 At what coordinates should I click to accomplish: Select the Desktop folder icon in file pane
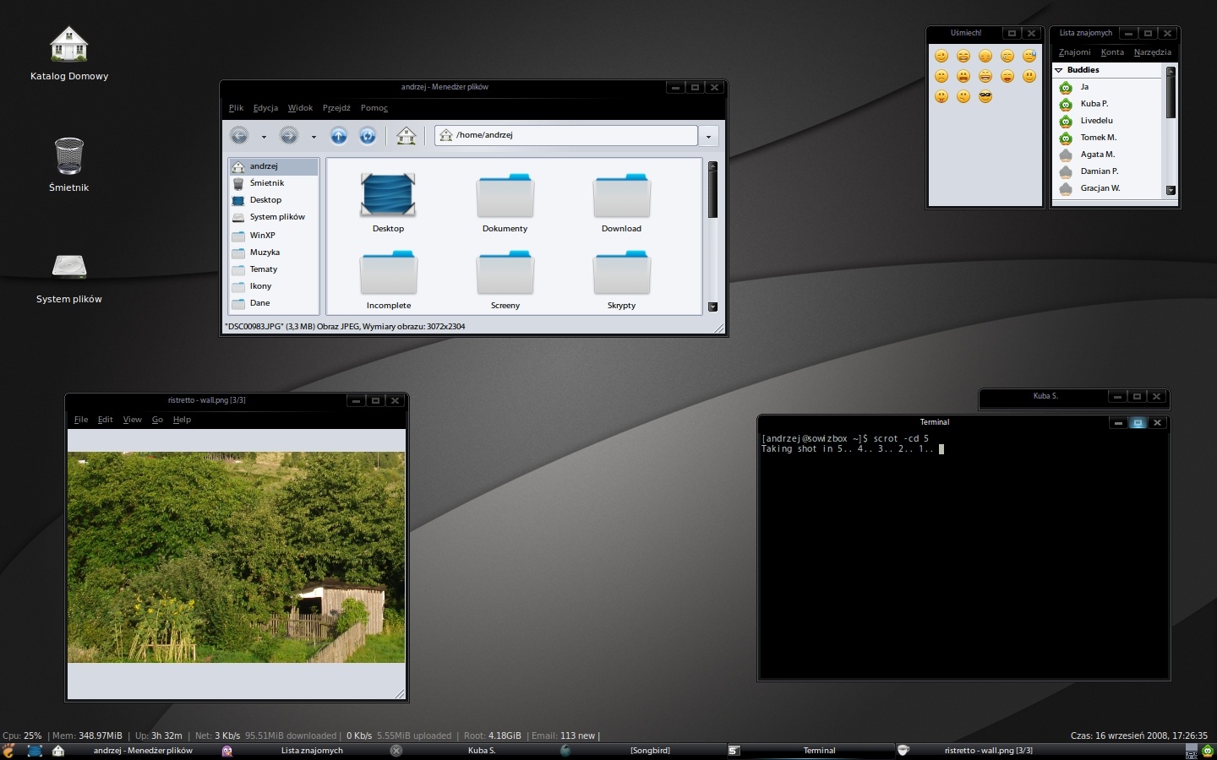[x=388, y=195]
